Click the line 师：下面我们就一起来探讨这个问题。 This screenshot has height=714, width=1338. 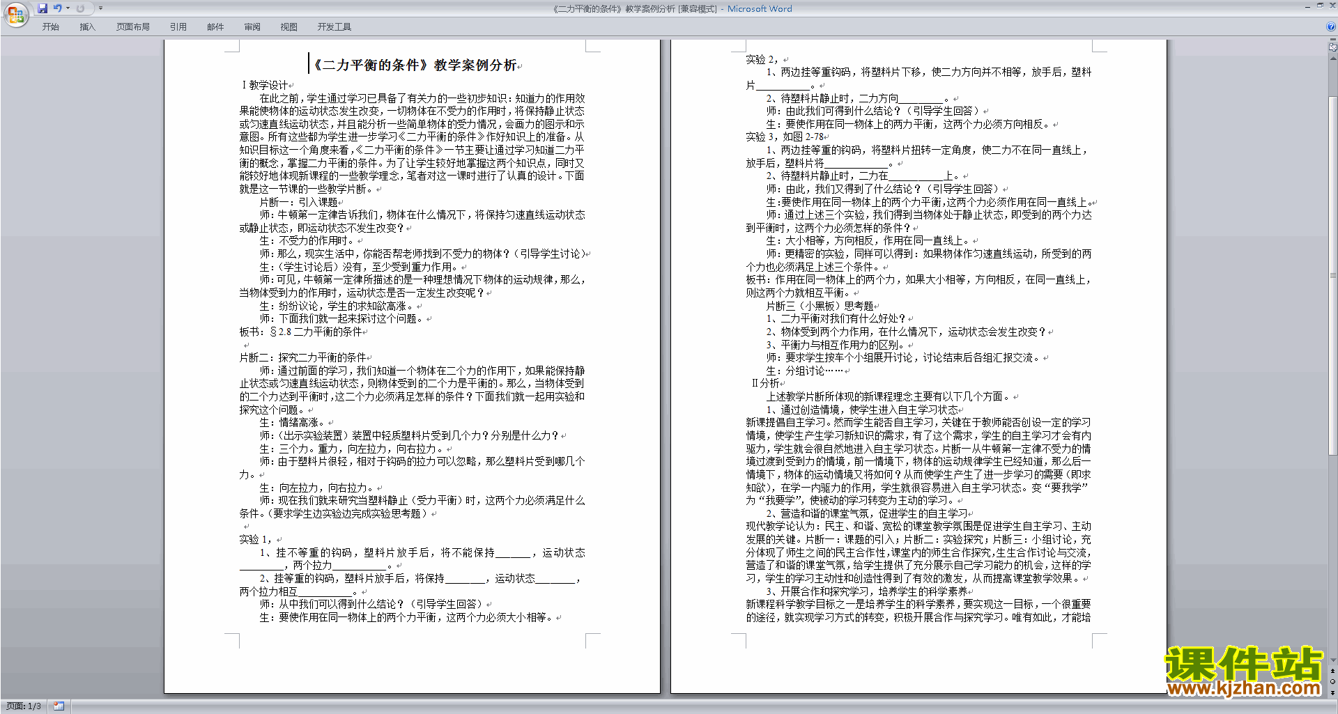pos(341,318)
